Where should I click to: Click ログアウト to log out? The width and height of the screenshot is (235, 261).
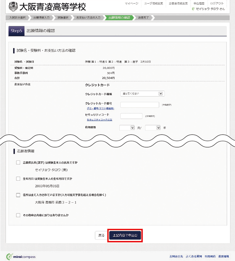(217, 3)
